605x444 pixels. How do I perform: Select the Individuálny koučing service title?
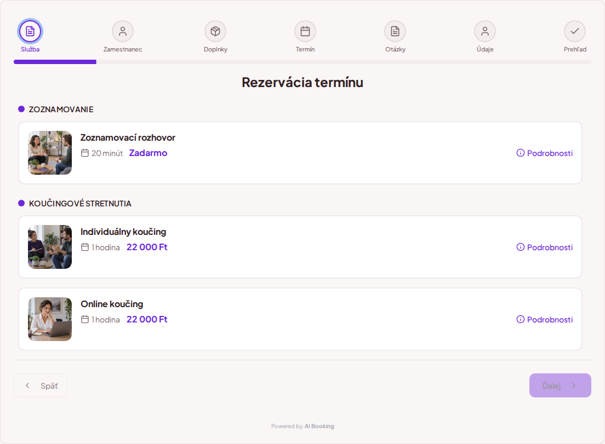click(123, 232)
